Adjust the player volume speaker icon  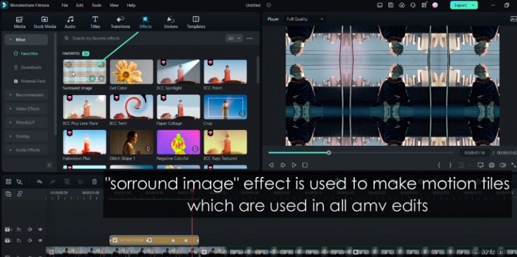tap(503, 165)
